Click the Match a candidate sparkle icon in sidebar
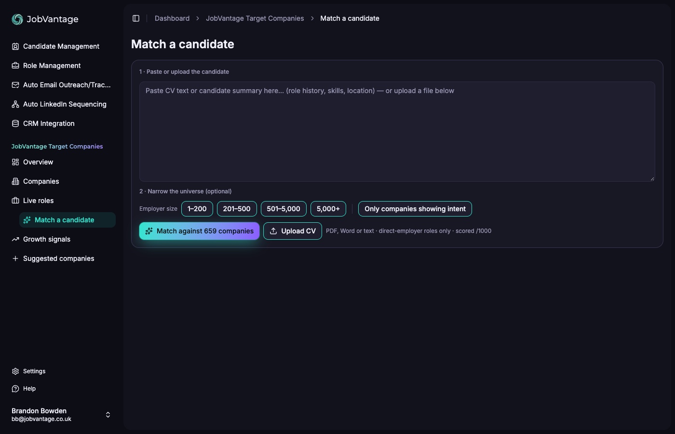675x434 pixels. pos(27,220)
